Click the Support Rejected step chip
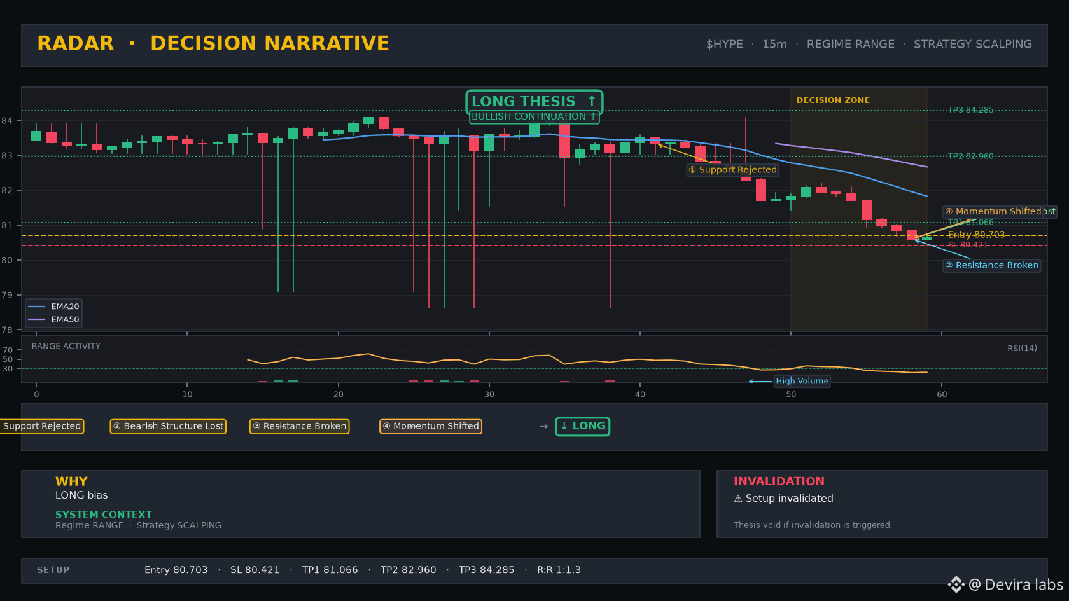 tap(42, 426)
